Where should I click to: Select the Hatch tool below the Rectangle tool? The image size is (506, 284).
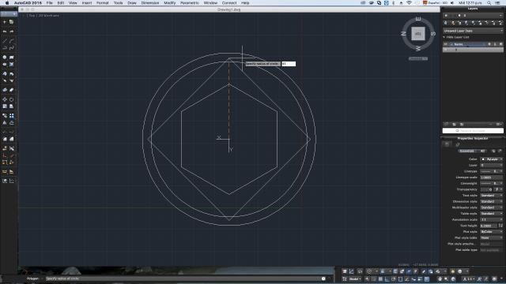coord(12,65)
